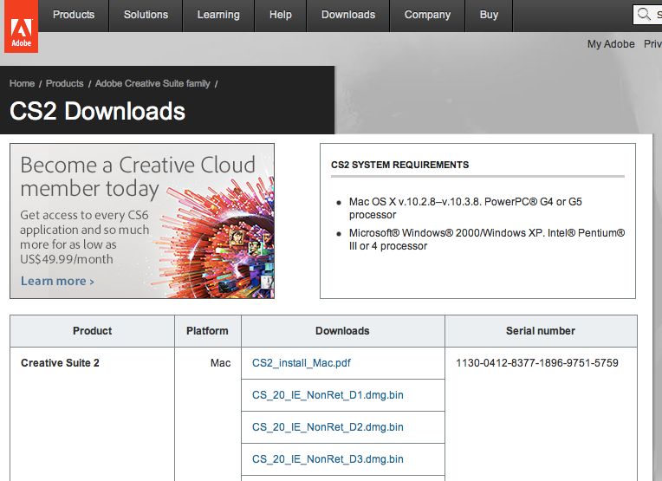This screenshot has width=662, height=481.
Task: Click the search magnifier icon
Action: click(x=644, y=15)
